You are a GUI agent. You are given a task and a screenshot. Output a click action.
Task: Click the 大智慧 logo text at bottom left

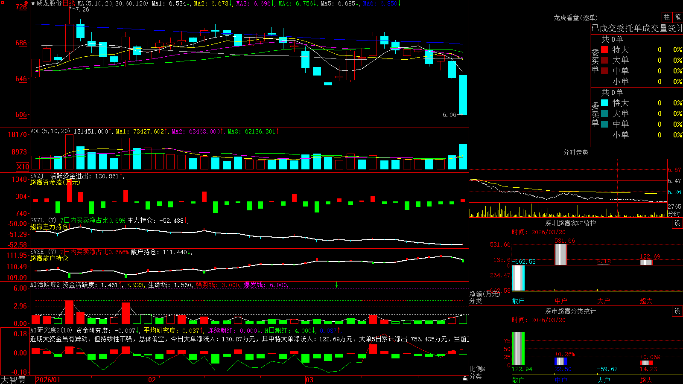(x=13, y=380)
